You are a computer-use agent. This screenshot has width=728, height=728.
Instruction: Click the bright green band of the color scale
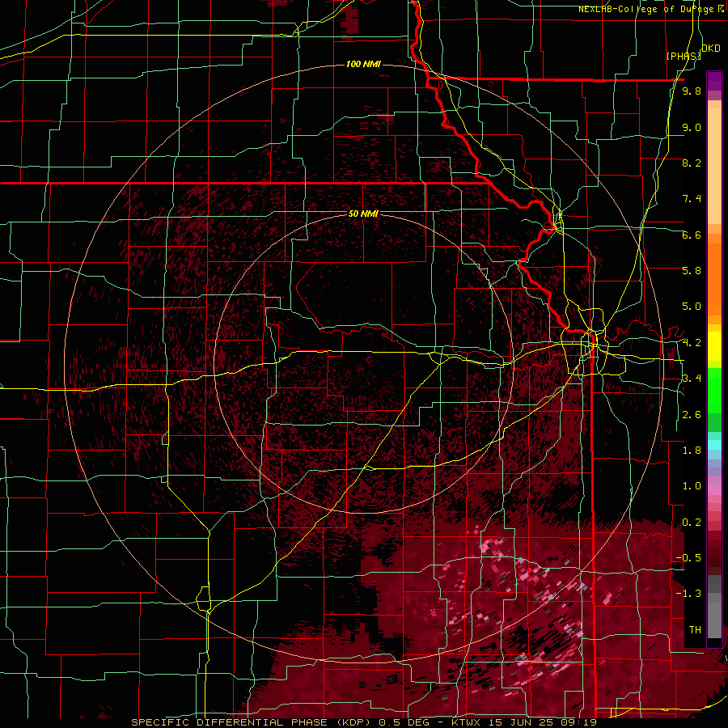[x=714, y=390]
